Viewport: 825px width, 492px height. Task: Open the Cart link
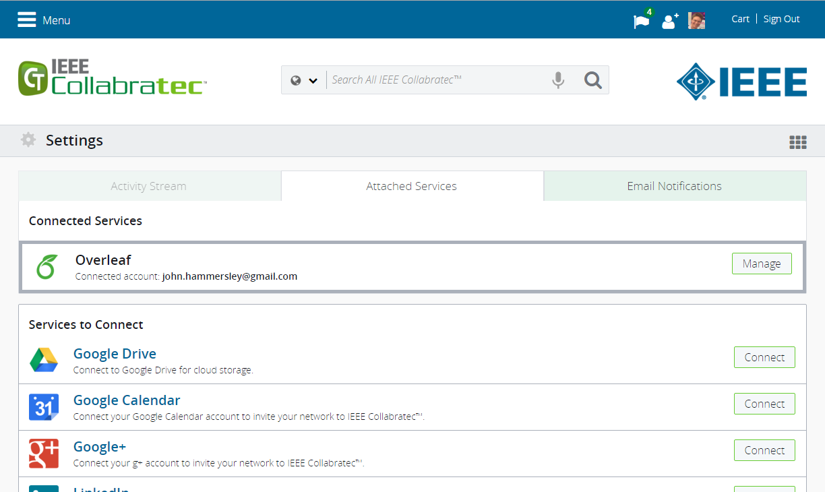click(740, 19)
